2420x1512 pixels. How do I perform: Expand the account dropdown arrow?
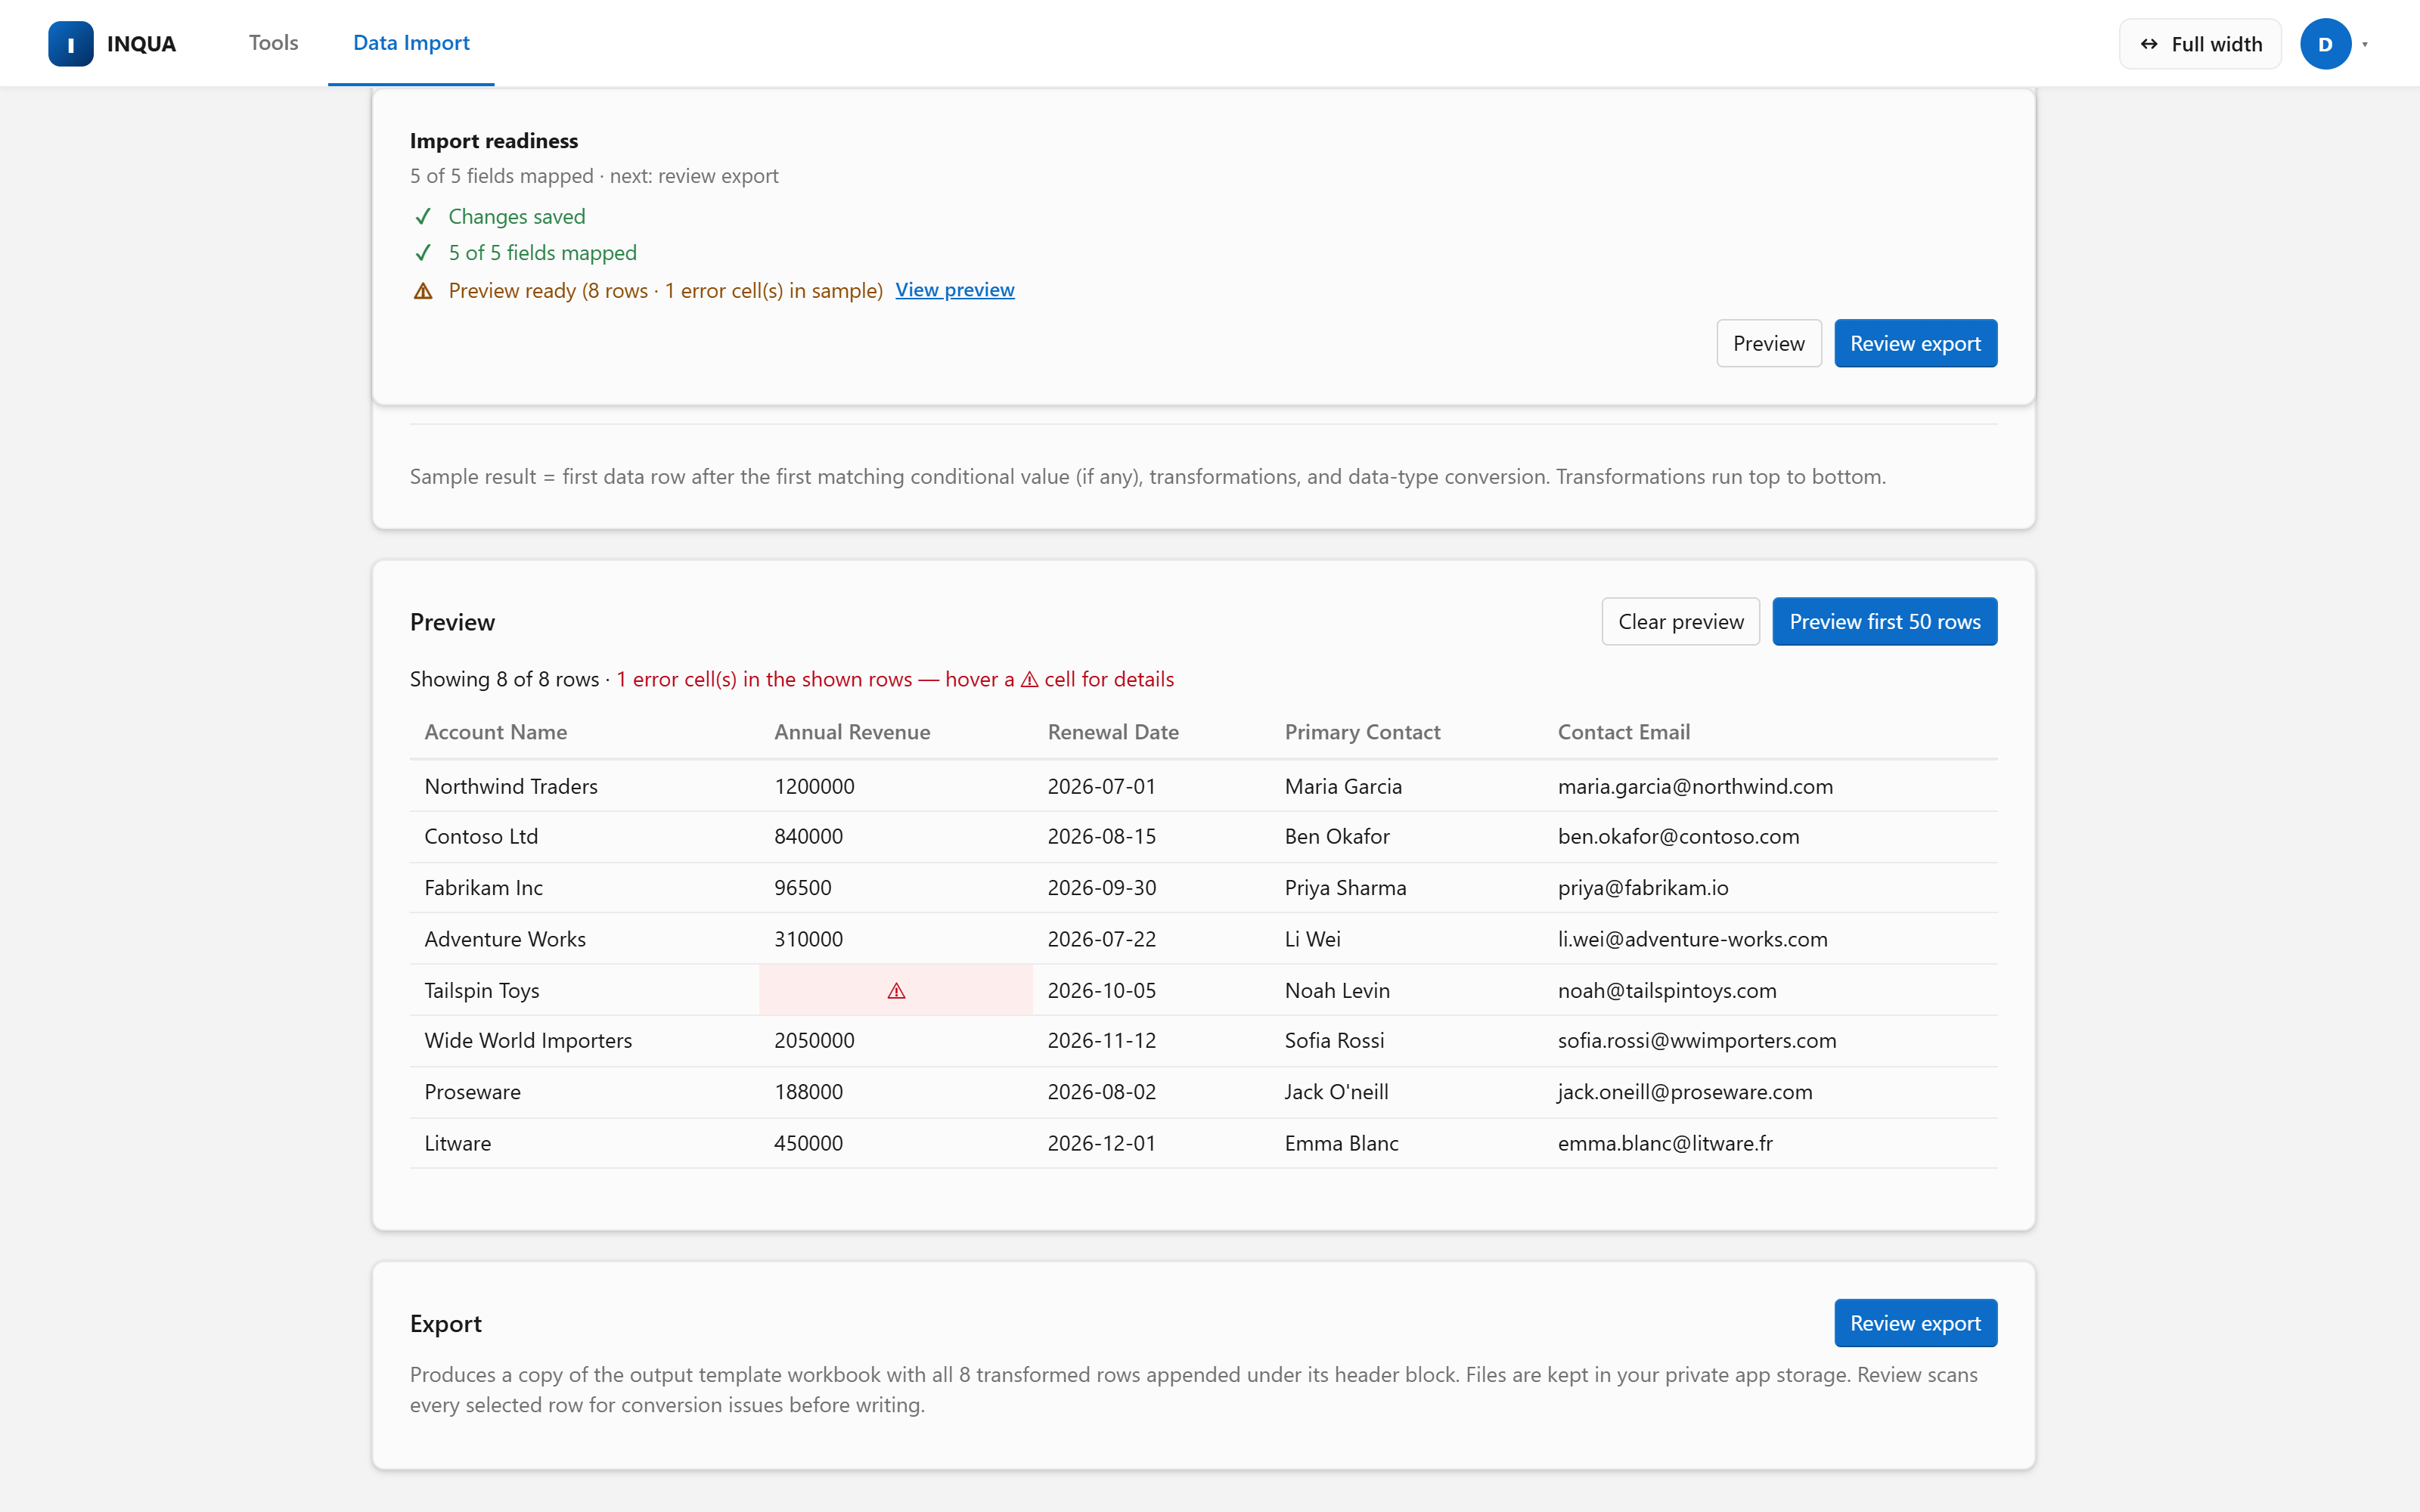pos(2365,44)
